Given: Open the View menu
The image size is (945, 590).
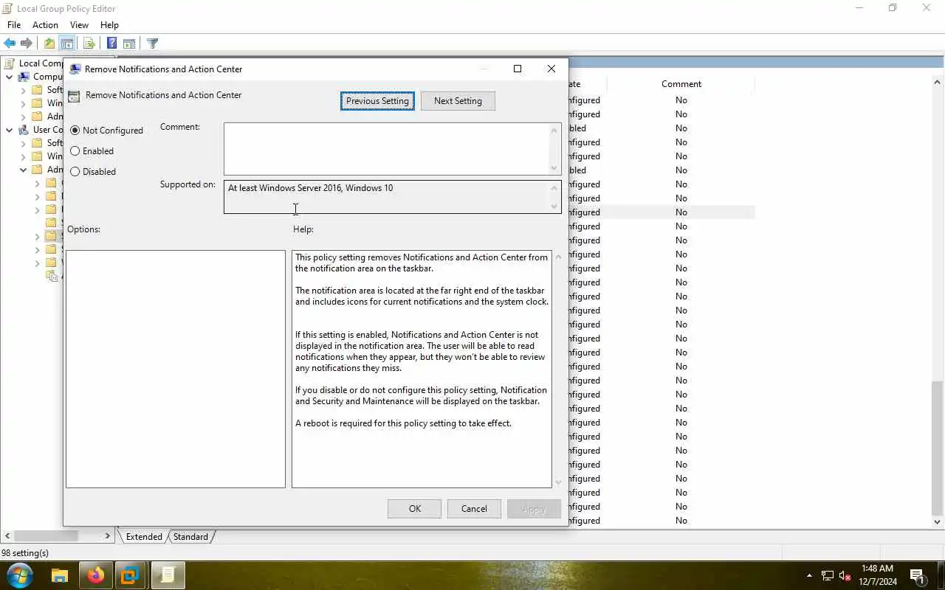Looking at the screenshot, I should click(79, 25).
